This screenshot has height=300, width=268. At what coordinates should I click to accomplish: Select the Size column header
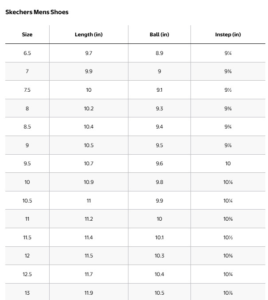[27, 35]
